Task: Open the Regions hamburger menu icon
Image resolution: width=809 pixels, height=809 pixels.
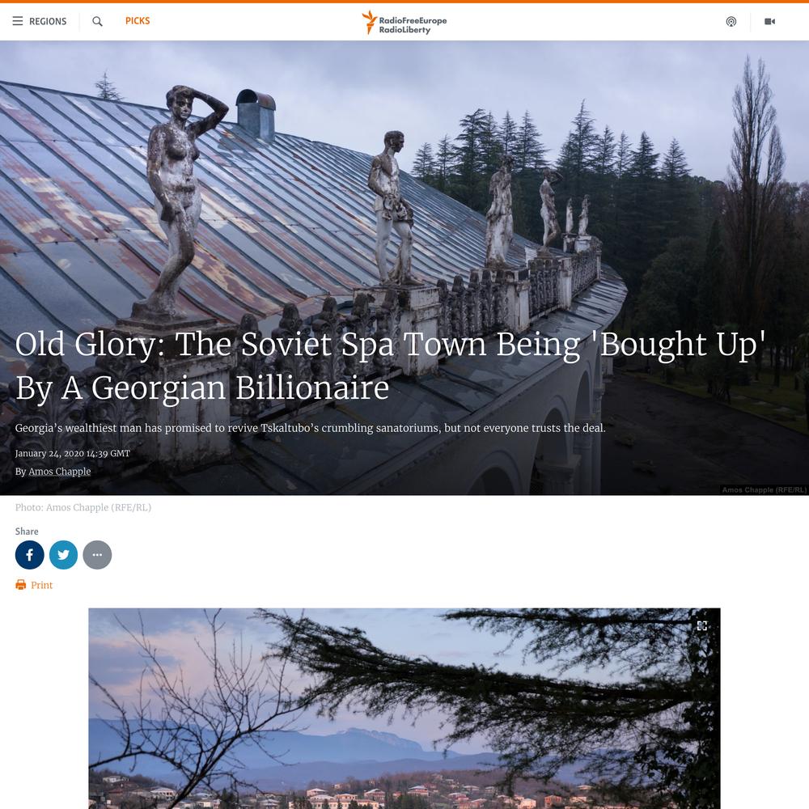Action: tap(18, 21)
